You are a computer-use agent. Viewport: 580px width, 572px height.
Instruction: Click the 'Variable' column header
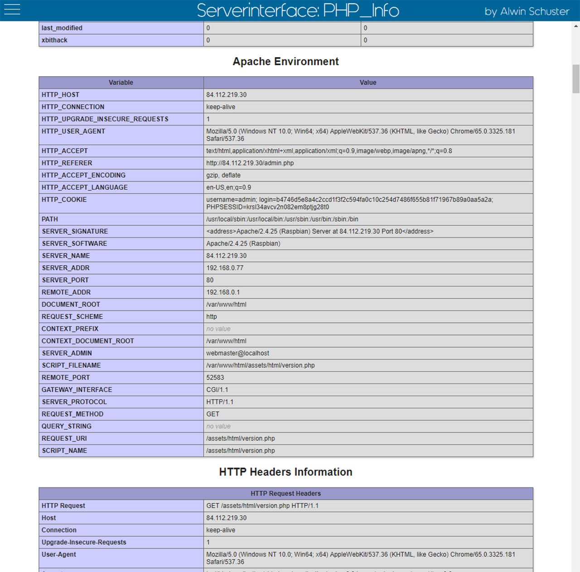pyautogui.click(x=121, y=82)
